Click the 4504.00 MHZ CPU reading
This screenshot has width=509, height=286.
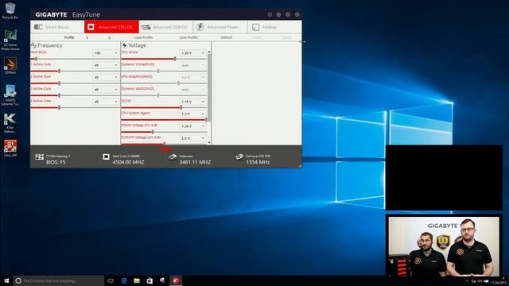click(128, 162)
